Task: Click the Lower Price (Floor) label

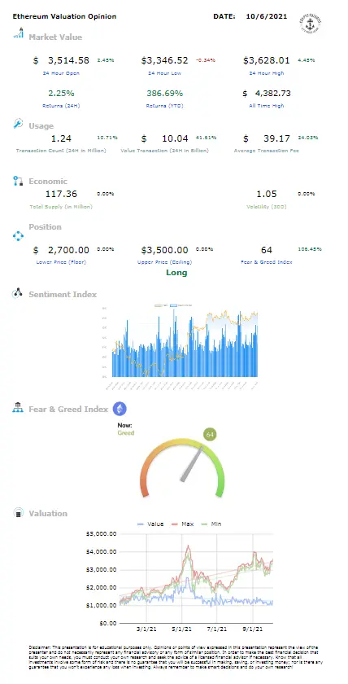Action: [61, 262]
